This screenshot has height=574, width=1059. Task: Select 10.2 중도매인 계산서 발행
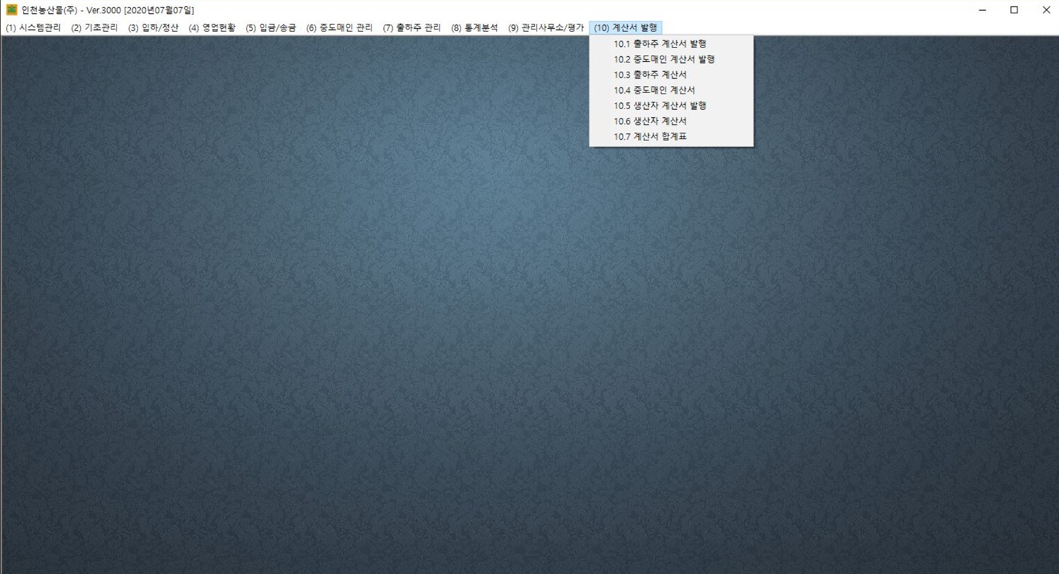[664, 59]
